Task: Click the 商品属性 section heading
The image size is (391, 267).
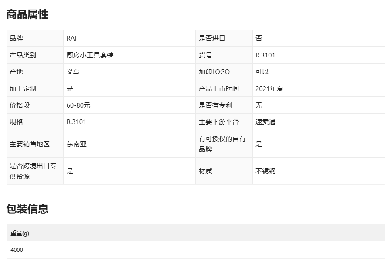Action: [x=27, y=14]
